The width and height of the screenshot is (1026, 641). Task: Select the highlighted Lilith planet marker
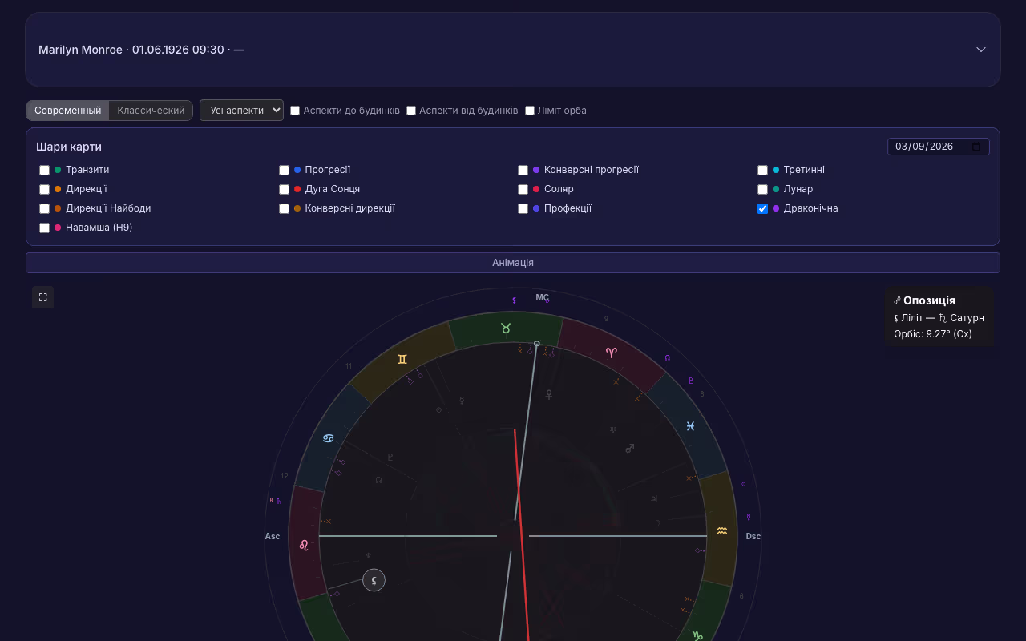click(374, 580)
